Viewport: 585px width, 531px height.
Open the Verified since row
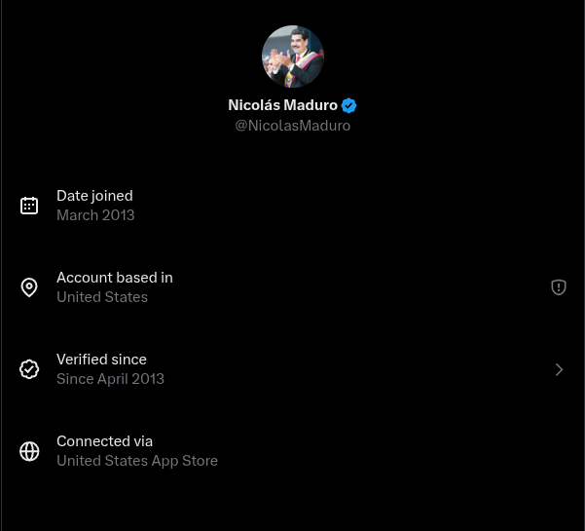coord(293,369)
